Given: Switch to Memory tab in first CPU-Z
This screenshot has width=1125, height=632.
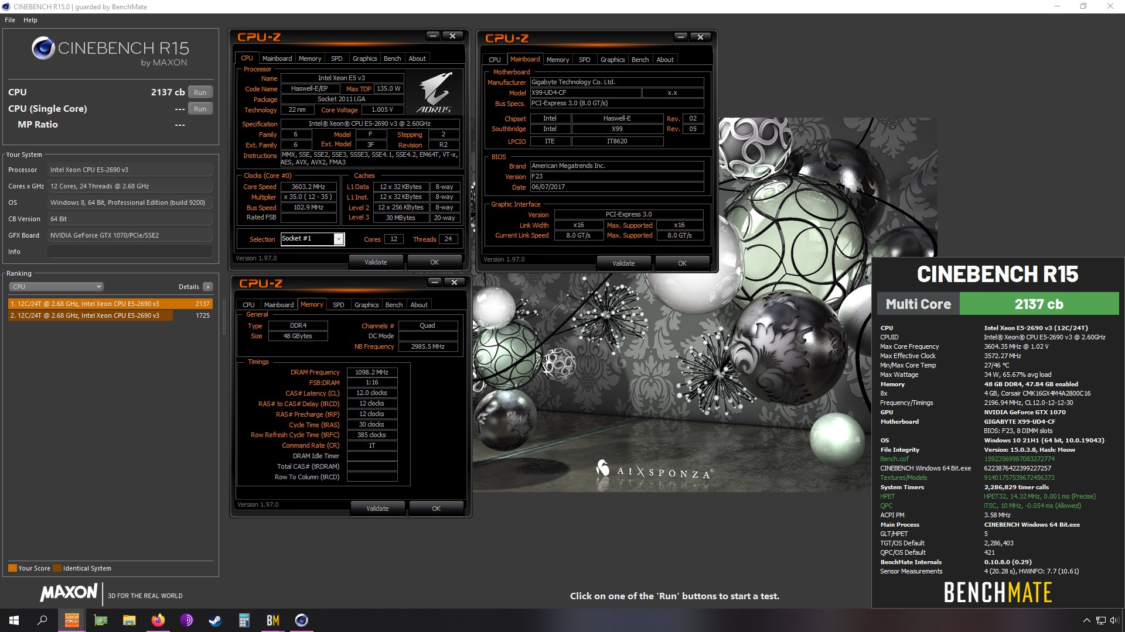Looking at the screenshot, I should [310, 59].
